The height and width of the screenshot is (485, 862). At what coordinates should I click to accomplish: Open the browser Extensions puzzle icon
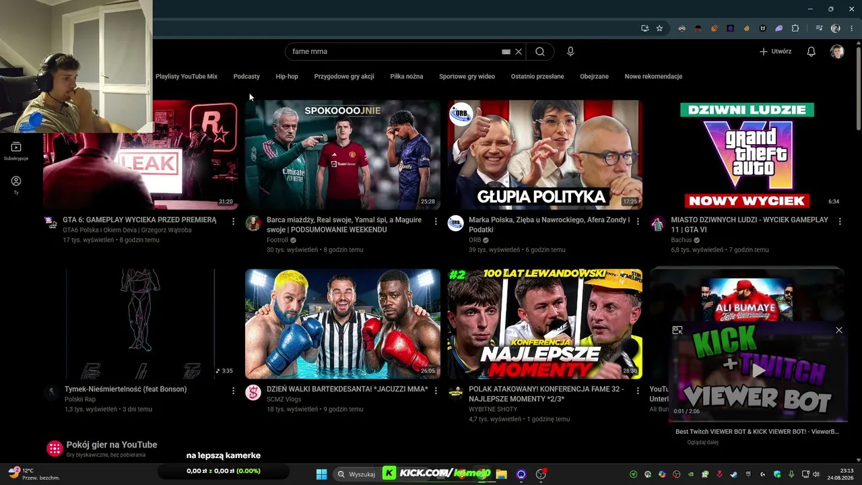795,28
